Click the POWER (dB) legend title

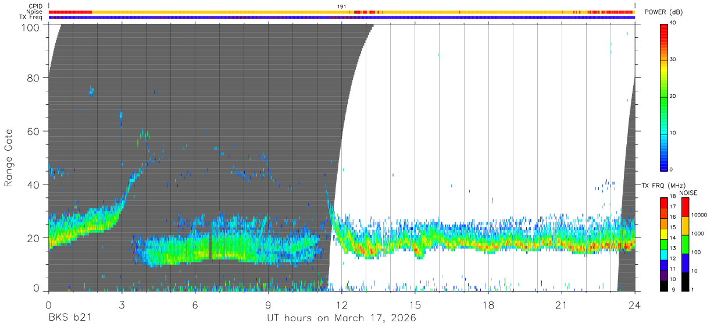pyautogui.click(x=664, y=12)
